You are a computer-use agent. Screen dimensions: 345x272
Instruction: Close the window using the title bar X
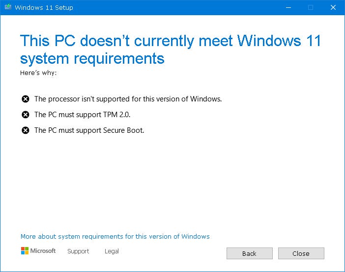[333, 7]
